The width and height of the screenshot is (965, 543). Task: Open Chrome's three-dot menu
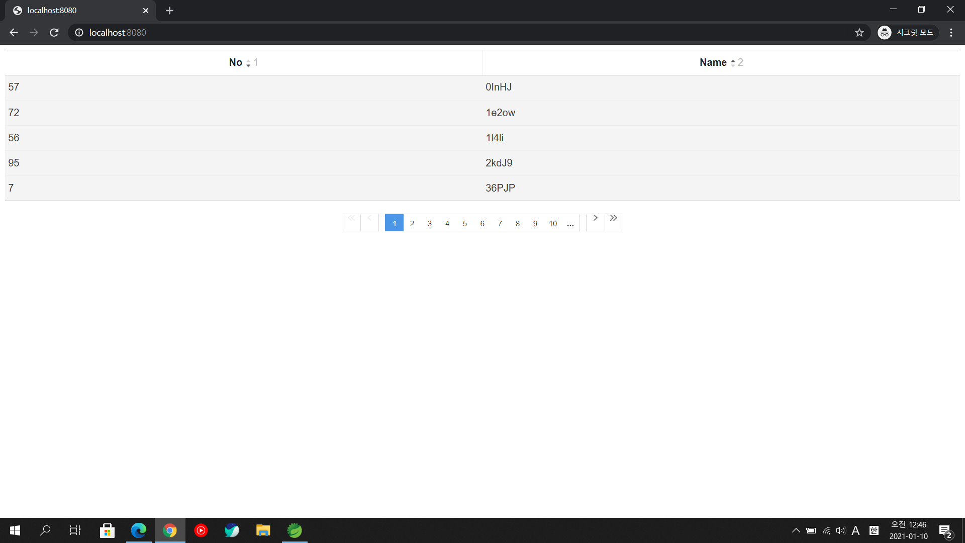pos(951,32)
